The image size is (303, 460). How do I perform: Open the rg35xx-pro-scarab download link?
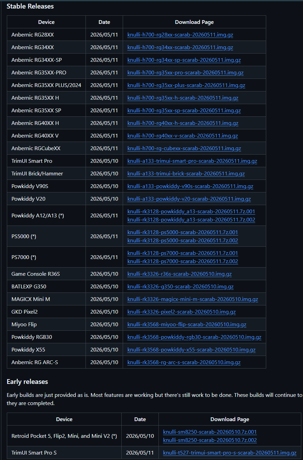pos(185,72)
